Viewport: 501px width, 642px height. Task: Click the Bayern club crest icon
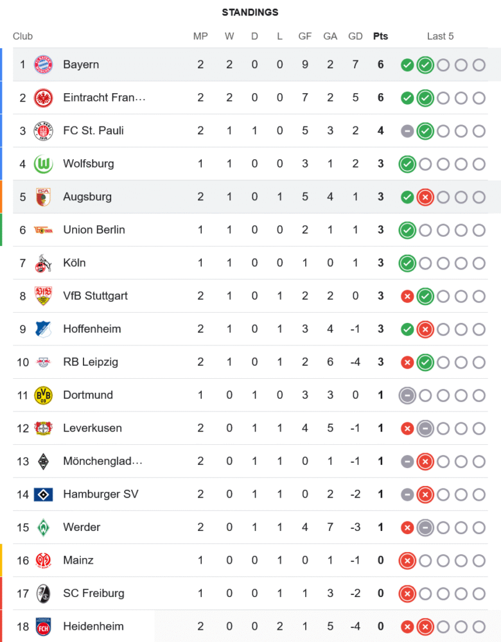43,65
